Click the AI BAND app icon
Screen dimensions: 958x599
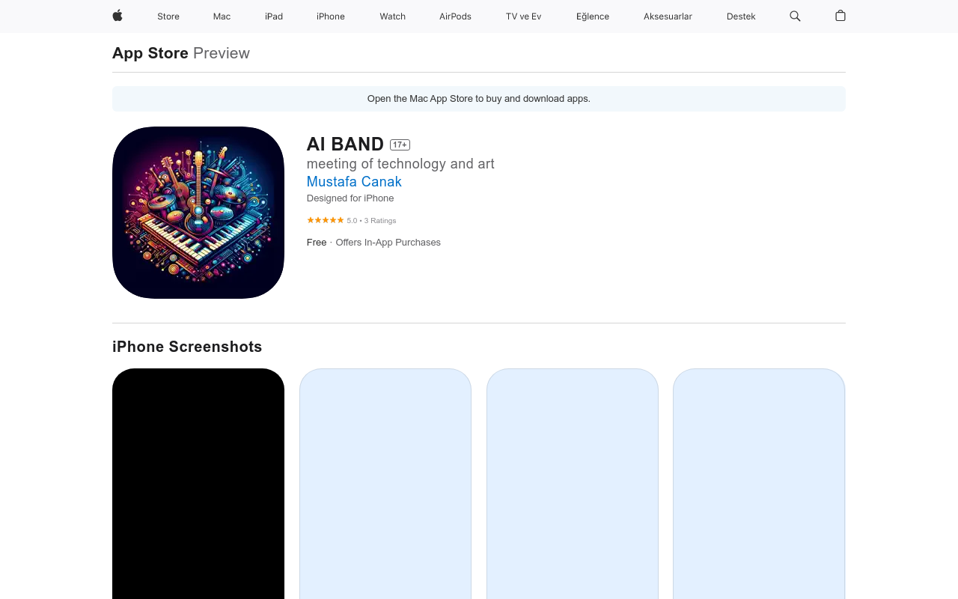198,213
